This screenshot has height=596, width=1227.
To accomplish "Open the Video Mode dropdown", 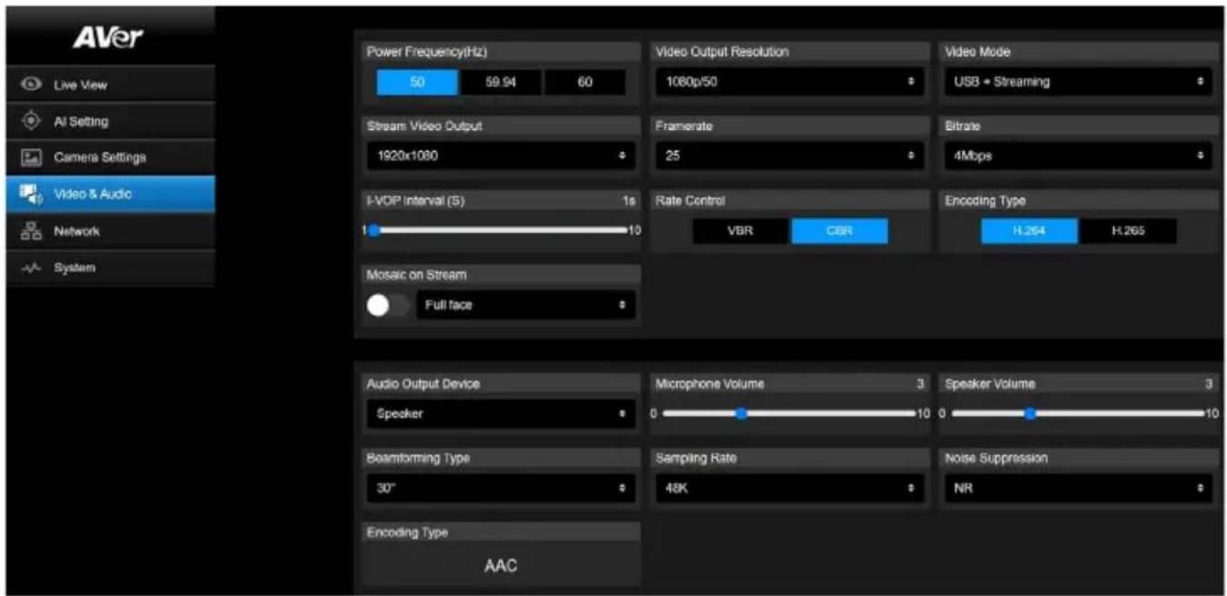I will click(x=1078, y=82).
